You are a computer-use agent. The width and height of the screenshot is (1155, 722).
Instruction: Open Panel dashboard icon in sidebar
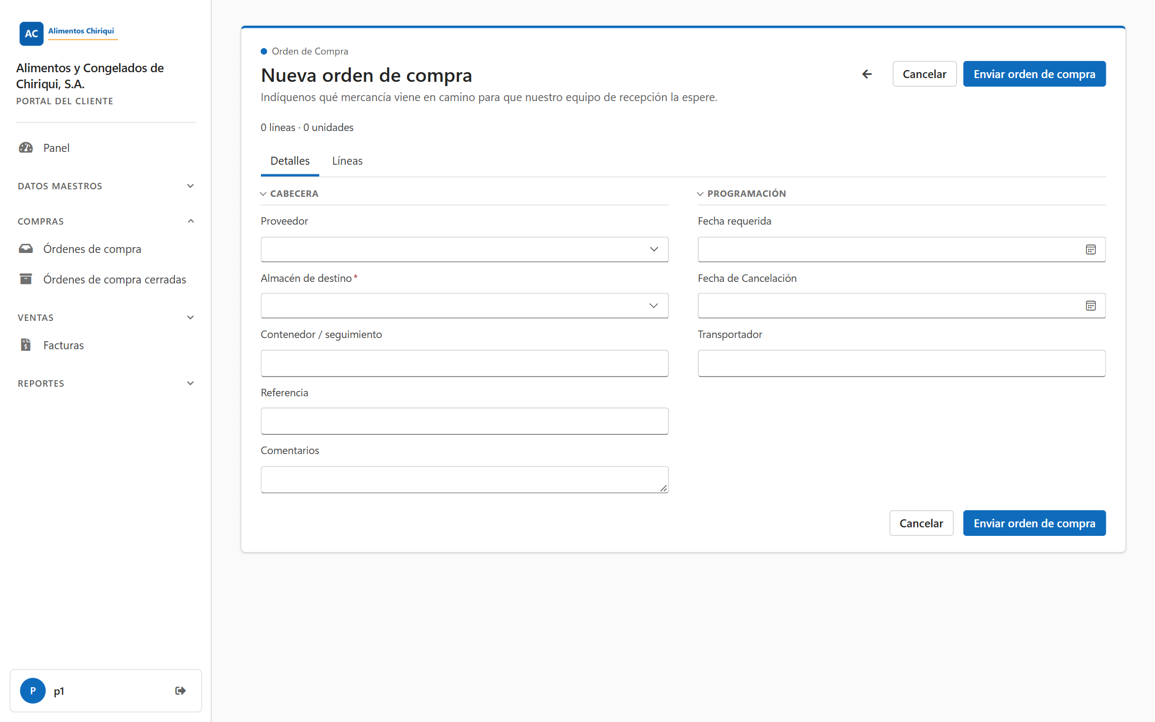26,148
